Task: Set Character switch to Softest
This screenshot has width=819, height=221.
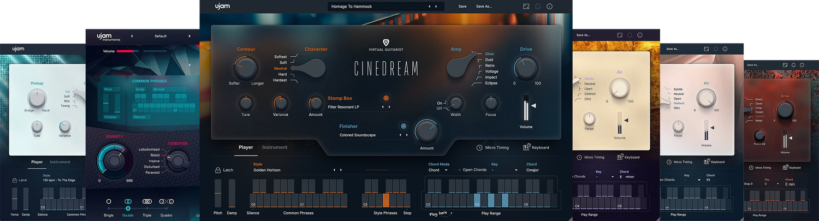Action: [280, 57]
